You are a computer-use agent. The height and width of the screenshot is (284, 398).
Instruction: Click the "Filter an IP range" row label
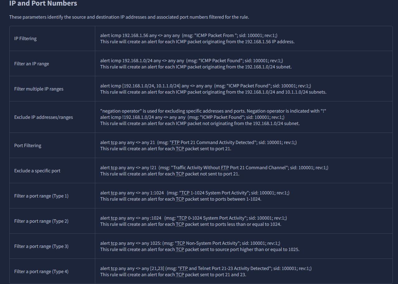pyautogui.click(x=32, y=64)
